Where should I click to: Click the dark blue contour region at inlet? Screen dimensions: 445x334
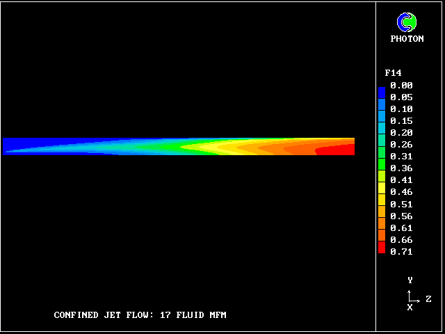(x=21, y=145)
